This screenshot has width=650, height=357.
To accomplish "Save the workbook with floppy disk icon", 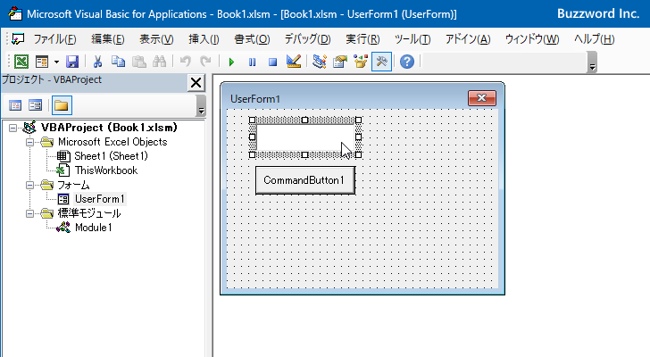I will tap(72, 62).
